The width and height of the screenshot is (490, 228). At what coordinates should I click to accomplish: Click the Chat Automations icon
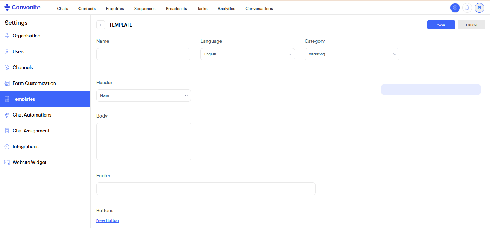[7, 115]
